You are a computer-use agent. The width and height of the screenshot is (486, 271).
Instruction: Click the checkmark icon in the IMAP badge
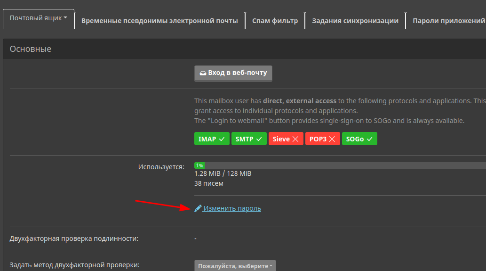click(222, 139)
